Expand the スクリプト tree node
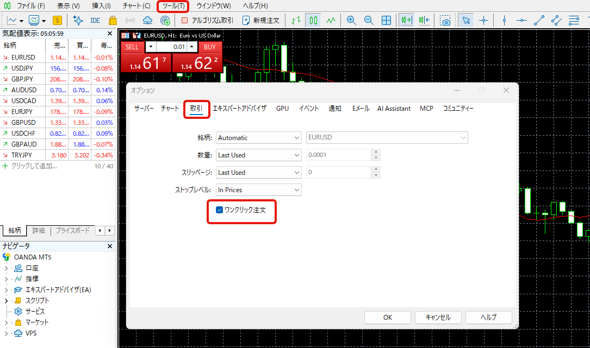This screenshot has width=590, height=348. point(6,301)
